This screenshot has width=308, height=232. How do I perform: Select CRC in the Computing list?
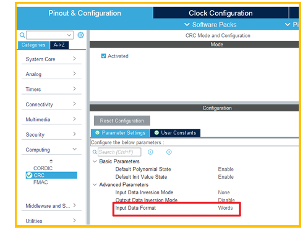click(51, 175)
